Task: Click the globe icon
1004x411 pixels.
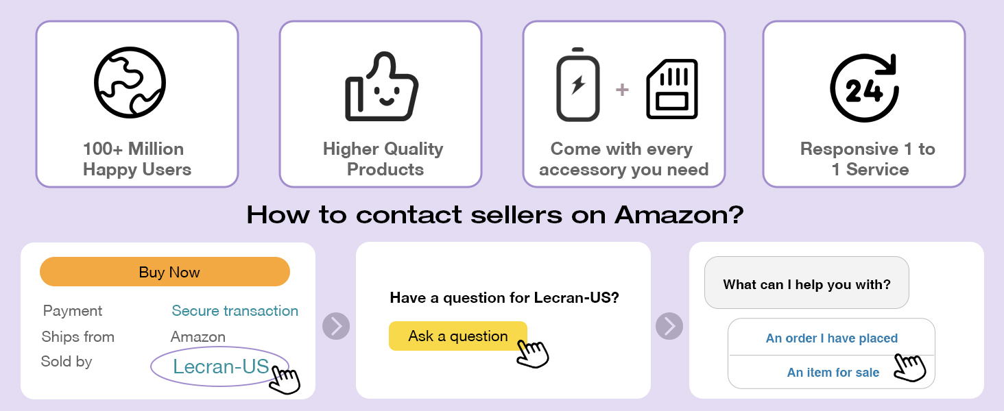Action: tap(130, 84)
